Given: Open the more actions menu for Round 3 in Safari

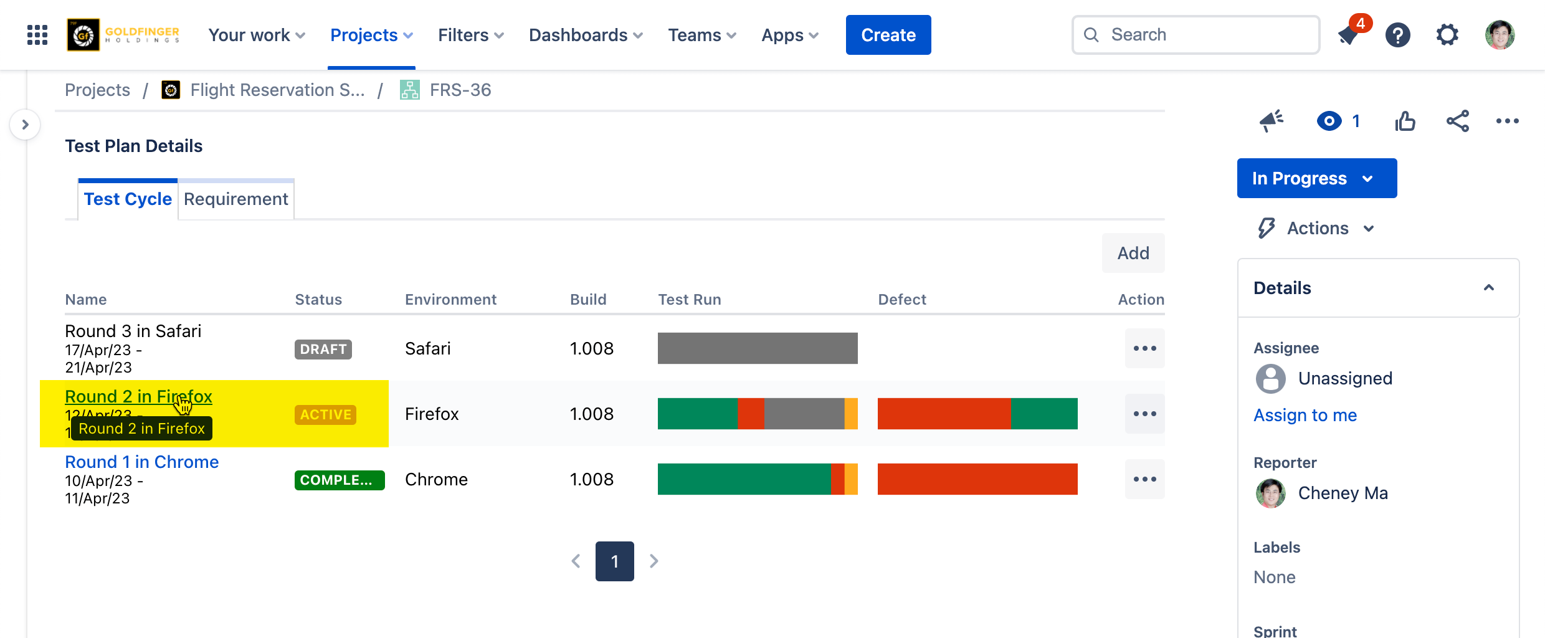Looking at the screenshot, I should coord(1144,348).
